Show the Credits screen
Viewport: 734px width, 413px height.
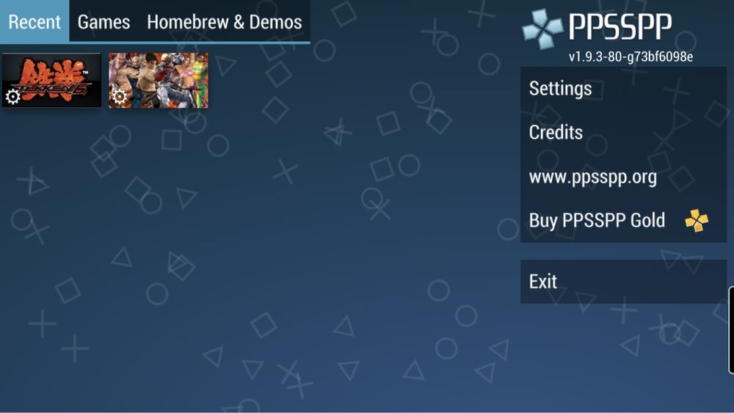click(x=623, y=132)
